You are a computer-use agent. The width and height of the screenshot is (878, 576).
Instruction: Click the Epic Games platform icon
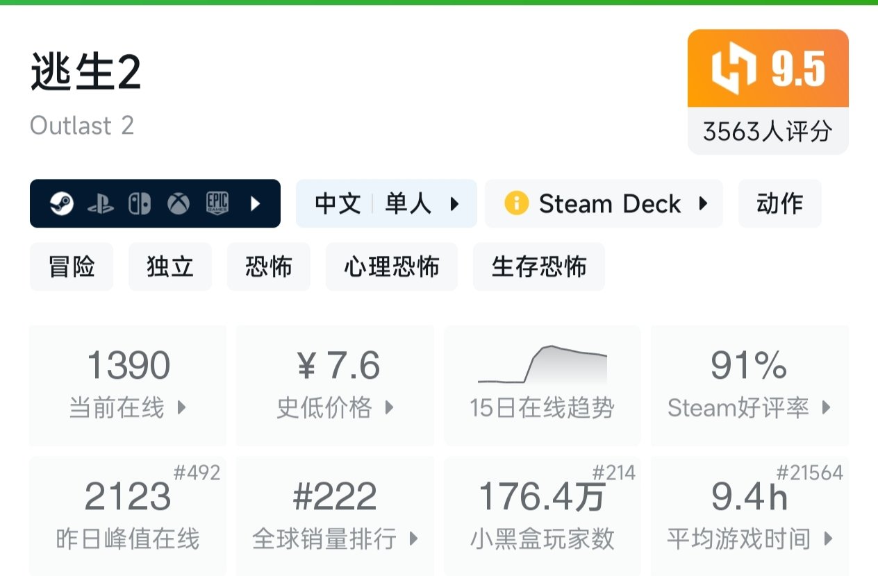coord(217,203)
